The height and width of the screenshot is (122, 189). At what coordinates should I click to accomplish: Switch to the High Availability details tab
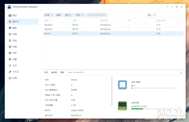tap(76, 72)
